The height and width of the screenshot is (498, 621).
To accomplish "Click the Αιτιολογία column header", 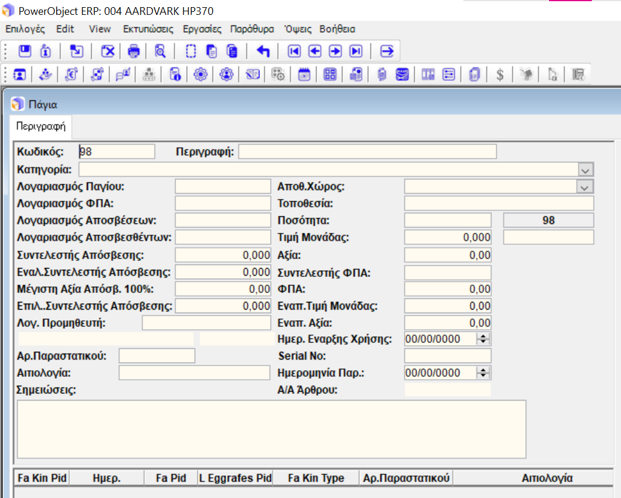I will 547,478.
